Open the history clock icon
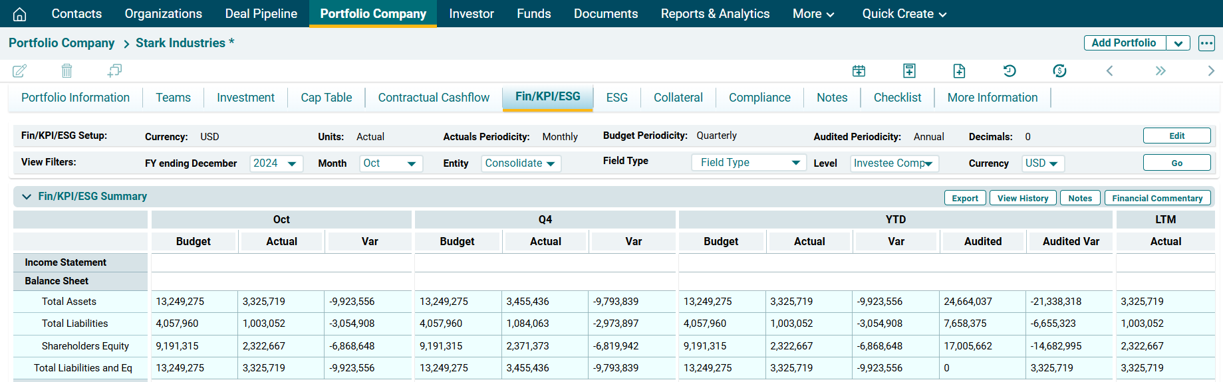Screen dimensions: 1223x382 pos(1010,71)
